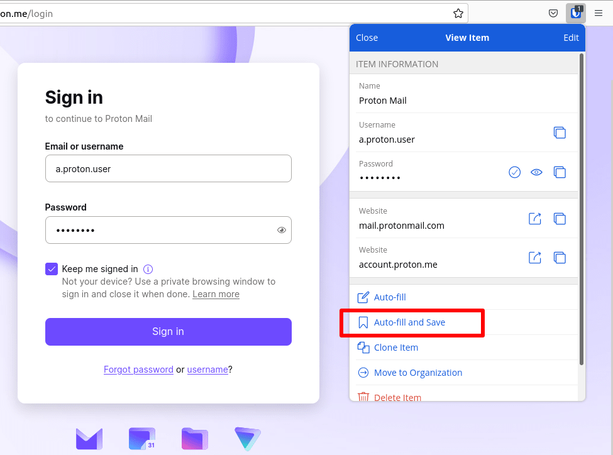Copy the password to clipboard
613x455 pixels.
coord(560,172)
